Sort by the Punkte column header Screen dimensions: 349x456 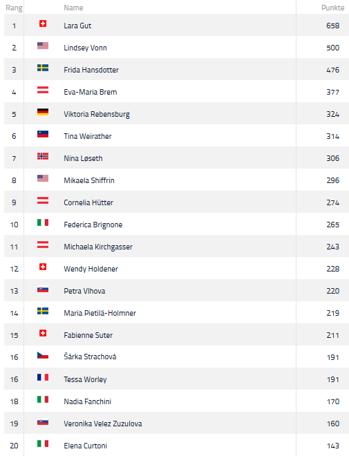pos(332,8)
